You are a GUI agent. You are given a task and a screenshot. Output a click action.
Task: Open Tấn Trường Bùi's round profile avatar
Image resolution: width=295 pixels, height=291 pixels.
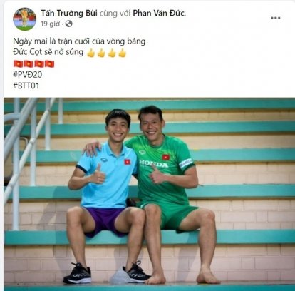pos(24,19)
